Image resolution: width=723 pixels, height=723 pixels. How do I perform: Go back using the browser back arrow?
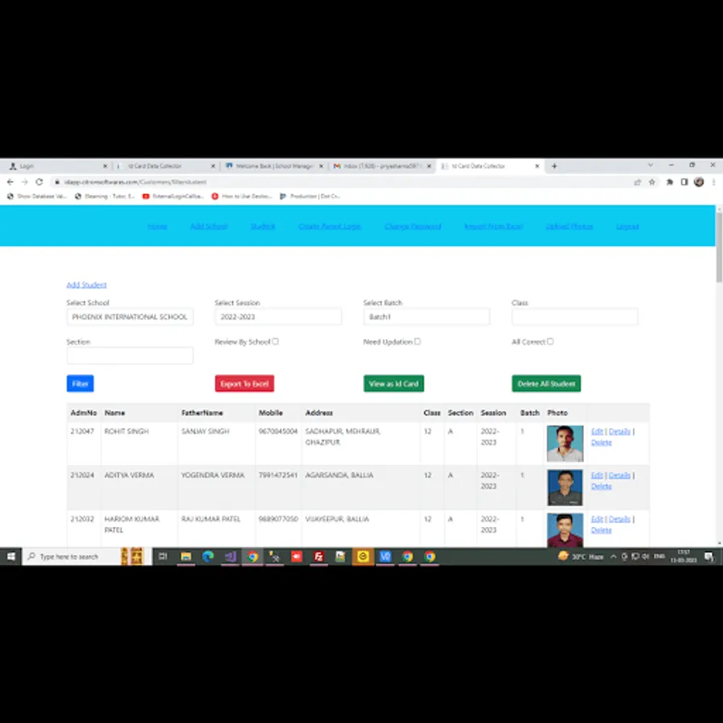pyautogui.click(x=10, y=182)
